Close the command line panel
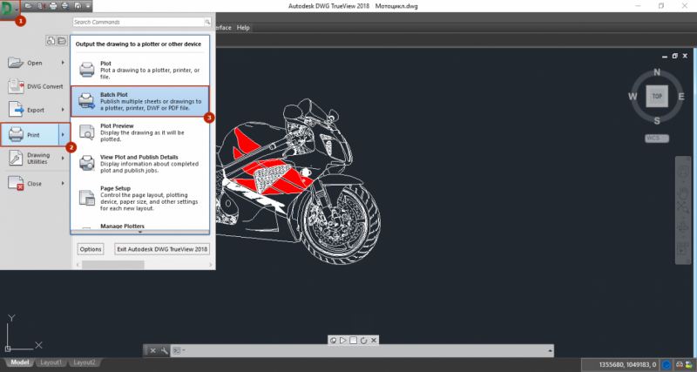The image size is (697, 372). pos(153,351)
